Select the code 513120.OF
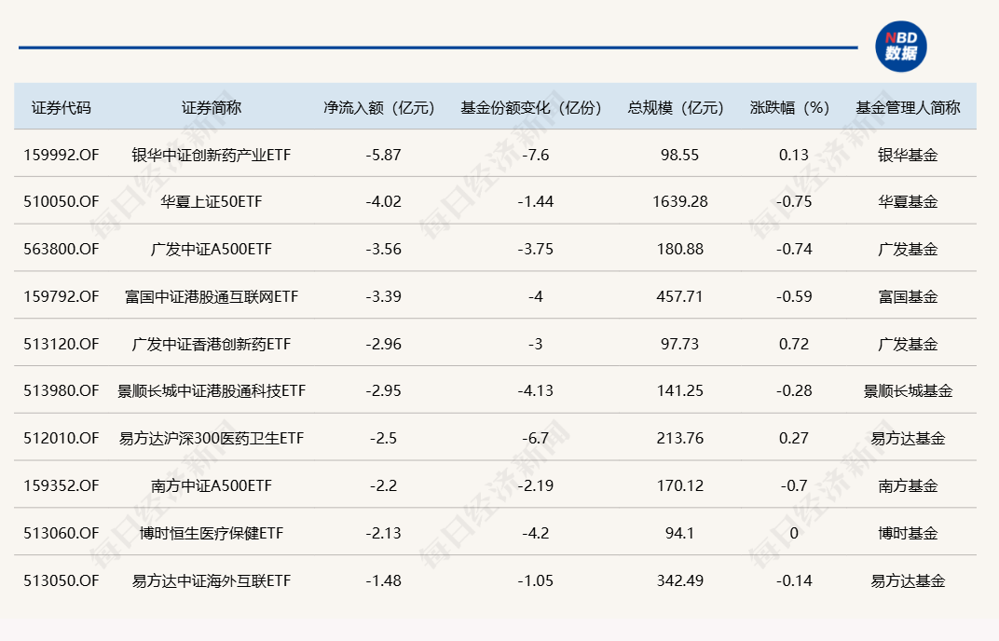The image size is (999, 641). coord(62,345)
